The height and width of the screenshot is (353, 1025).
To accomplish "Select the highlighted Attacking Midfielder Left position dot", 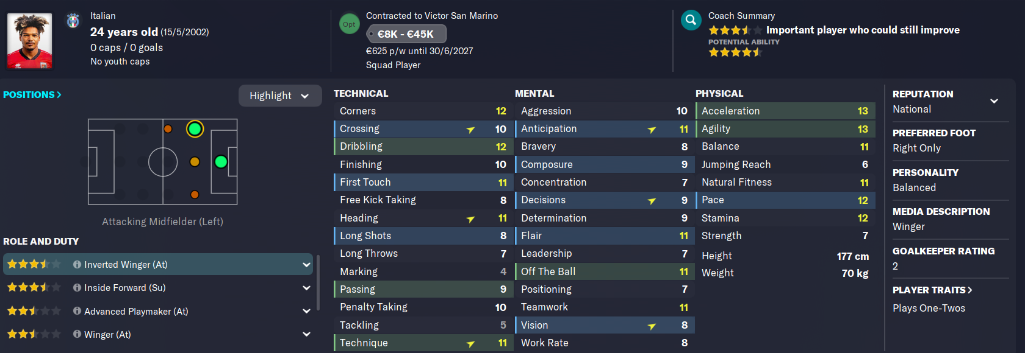I will pos(195,129).
